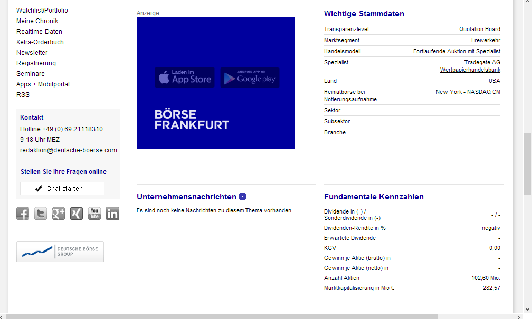The image size is (532, 319).
Task: Click the checkmark icon in Chat starten
Action: 38,188
